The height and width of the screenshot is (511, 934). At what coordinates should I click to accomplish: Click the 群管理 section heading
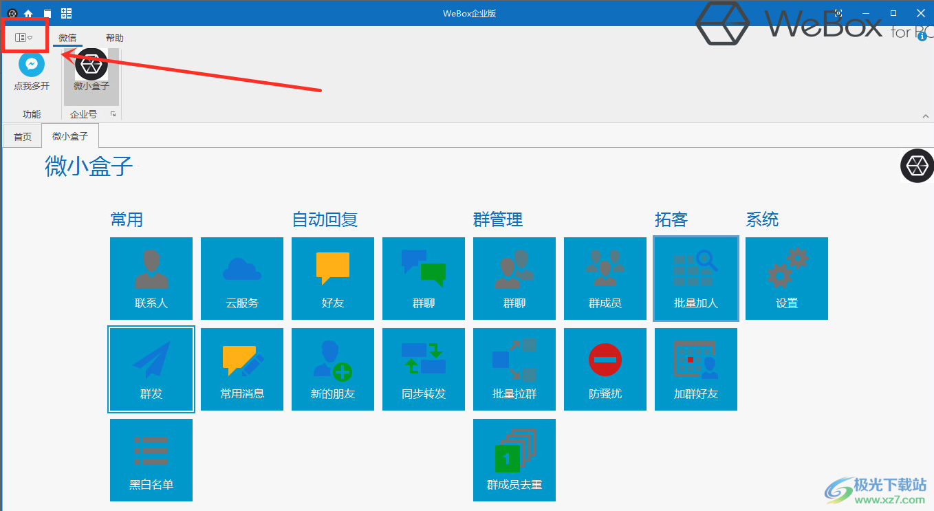pos(498,219)
